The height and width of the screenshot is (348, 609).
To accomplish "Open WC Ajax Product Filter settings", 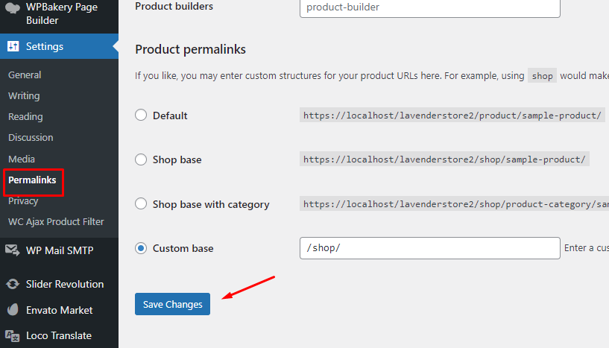I will (x=56, y=221).
